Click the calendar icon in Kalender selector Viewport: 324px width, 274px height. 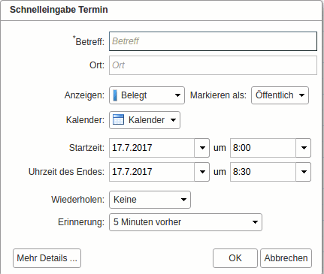[x=118, y=119]
